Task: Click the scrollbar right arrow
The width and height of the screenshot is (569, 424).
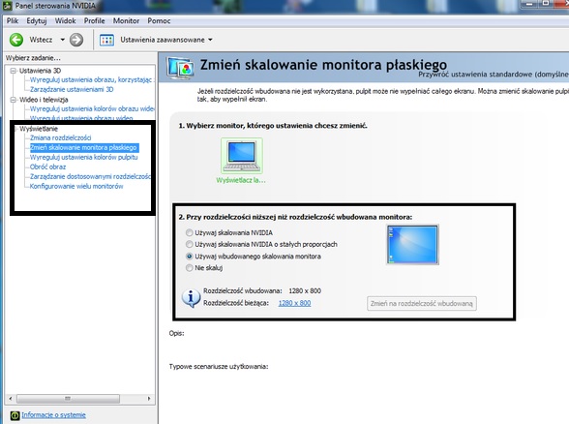Action: [149, 399]
